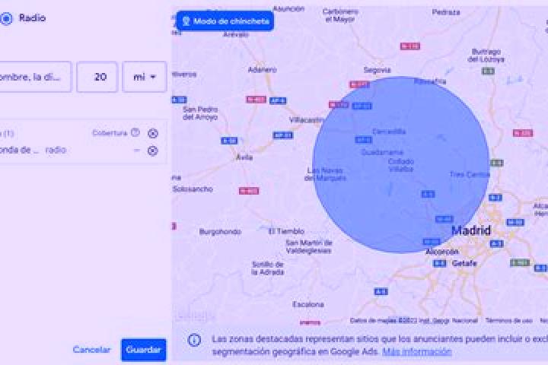
Task: Cancel the location changes
Action: (91, 349)
